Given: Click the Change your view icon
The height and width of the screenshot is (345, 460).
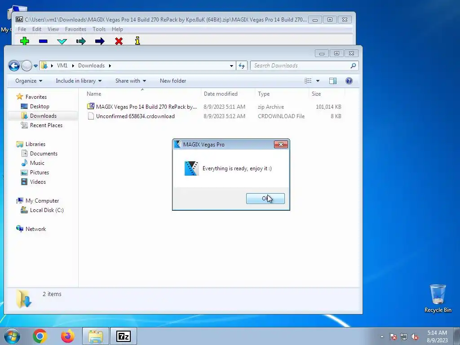Looking at the screenshot, I should tap(308, 81).
